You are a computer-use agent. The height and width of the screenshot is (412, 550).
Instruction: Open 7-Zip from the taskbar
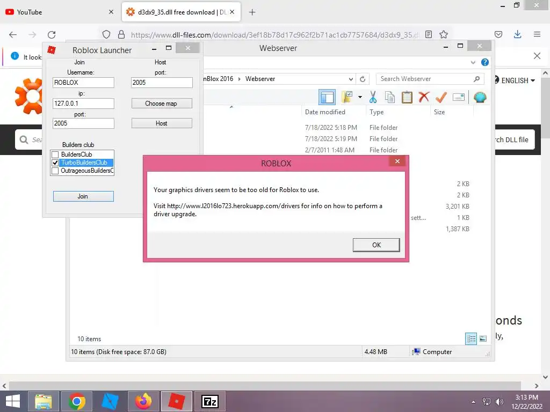[210, 401]
